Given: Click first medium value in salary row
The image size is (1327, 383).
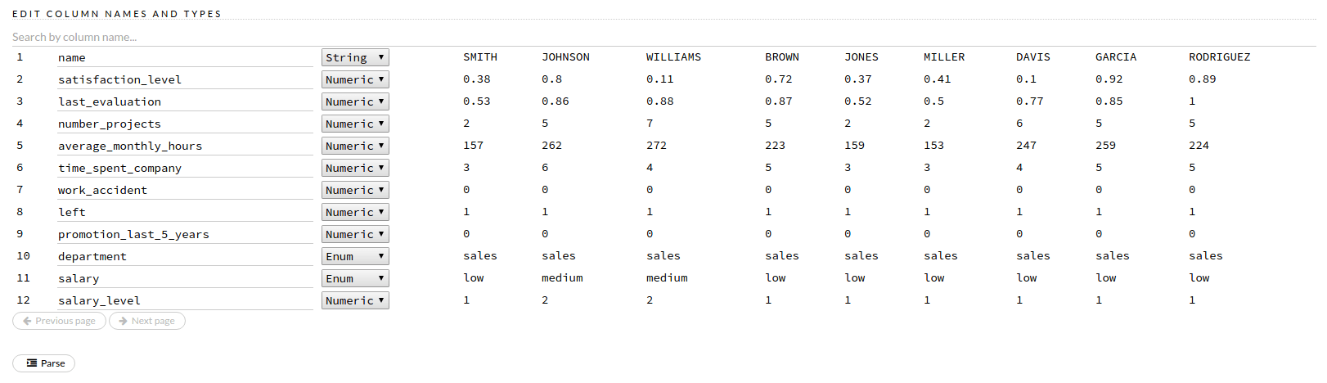Looking at the screenshot, I should (562, 278).
